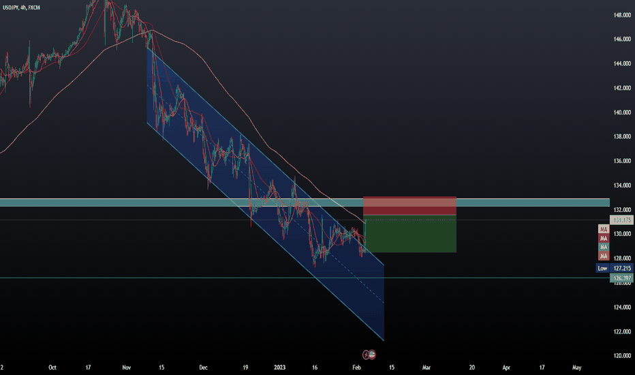
Task: Click the 4h timeframe label
Action: [23, 7]
